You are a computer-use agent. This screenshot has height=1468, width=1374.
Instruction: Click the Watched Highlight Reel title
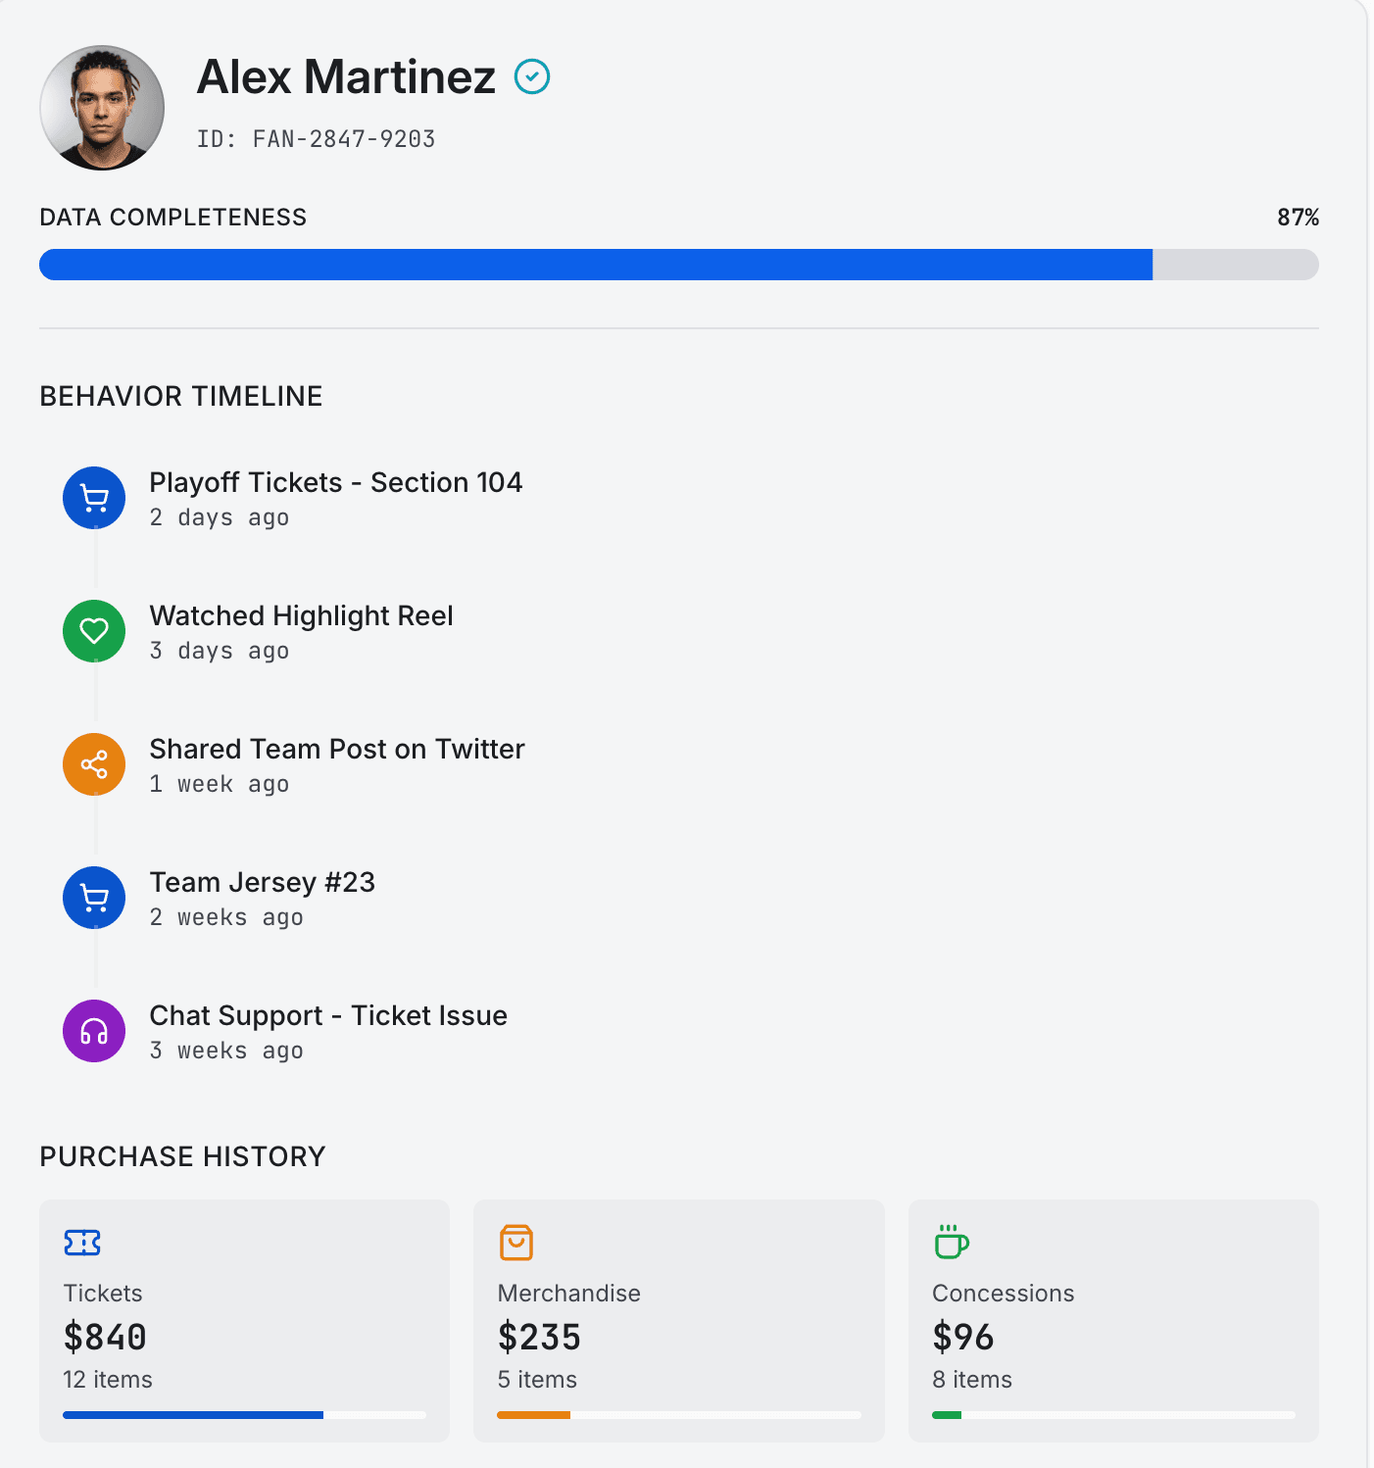pyautogui.click(x=301, y=616)
